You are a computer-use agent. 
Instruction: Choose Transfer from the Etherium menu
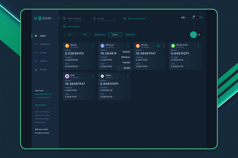(x=125, y=63)
